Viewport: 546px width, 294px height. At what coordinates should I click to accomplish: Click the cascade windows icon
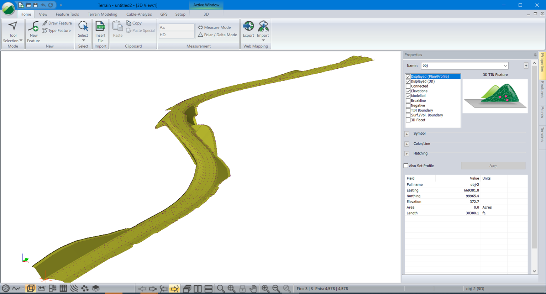click(x=187, y=289)
